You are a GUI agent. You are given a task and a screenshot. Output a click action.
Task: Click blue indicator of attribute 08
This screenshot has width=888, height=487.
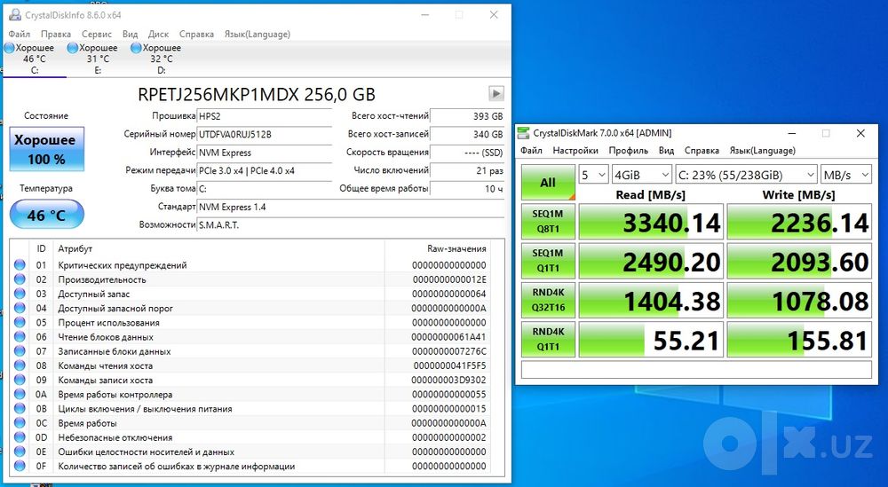pos(20,365)
